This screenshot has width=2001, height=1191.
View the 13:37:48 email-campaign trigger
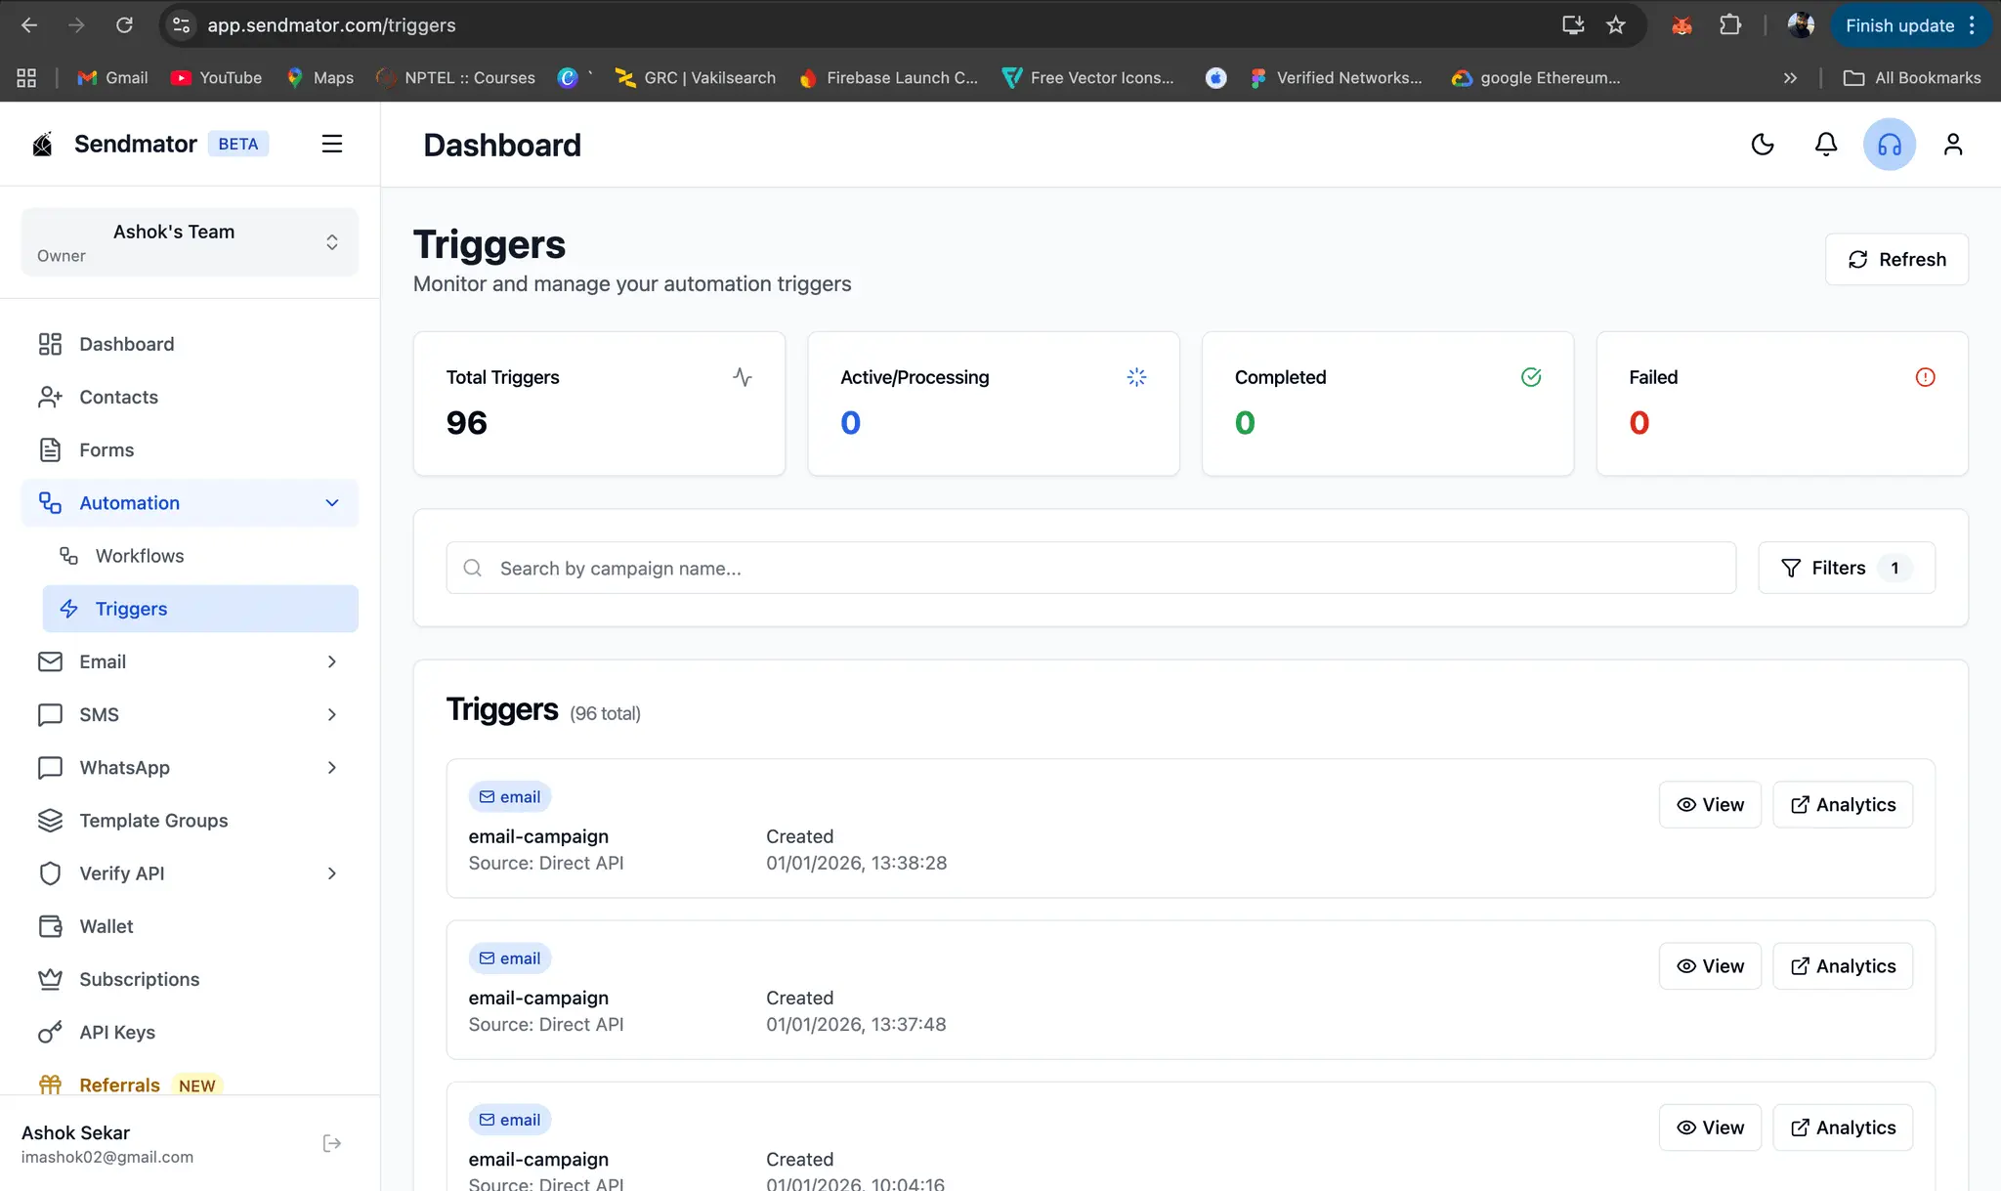click(1710, 966)
